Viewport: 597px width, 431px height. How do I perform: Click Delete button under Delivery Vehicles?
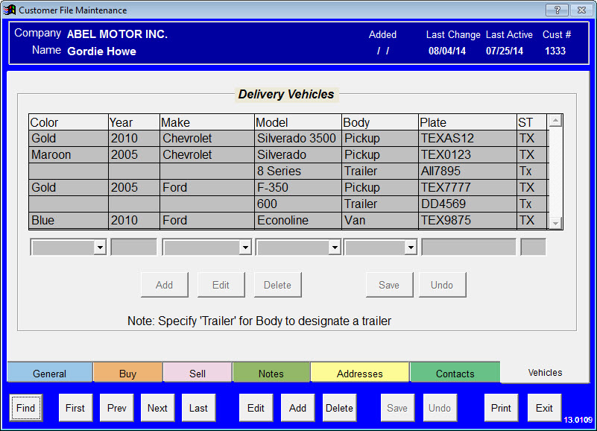coord(277,285)
